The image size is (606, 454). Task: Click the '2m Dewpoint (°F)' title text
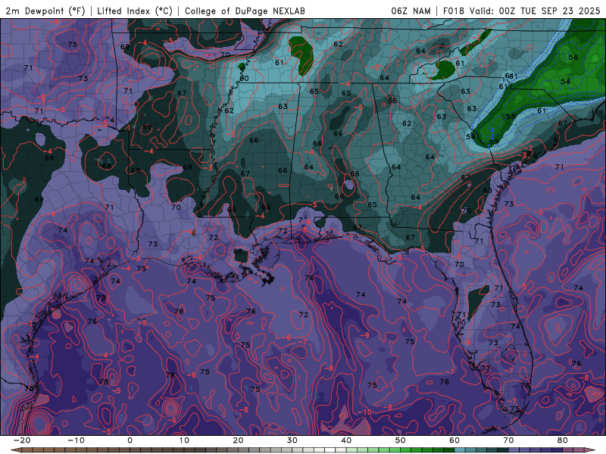click(45, 11)
